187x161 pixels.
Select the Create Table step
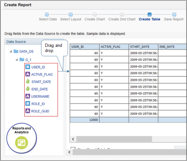pos(150,15)
